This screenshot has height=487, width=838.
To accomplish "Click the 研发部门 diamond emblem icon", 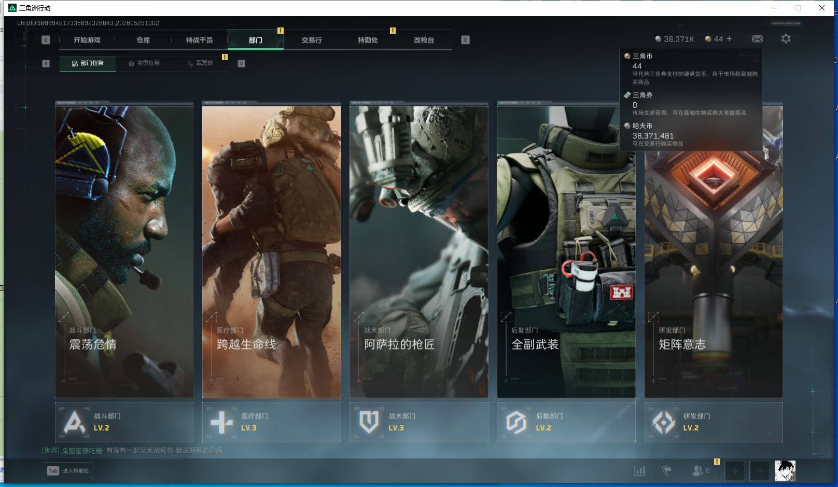I will [x=664, y=422].
